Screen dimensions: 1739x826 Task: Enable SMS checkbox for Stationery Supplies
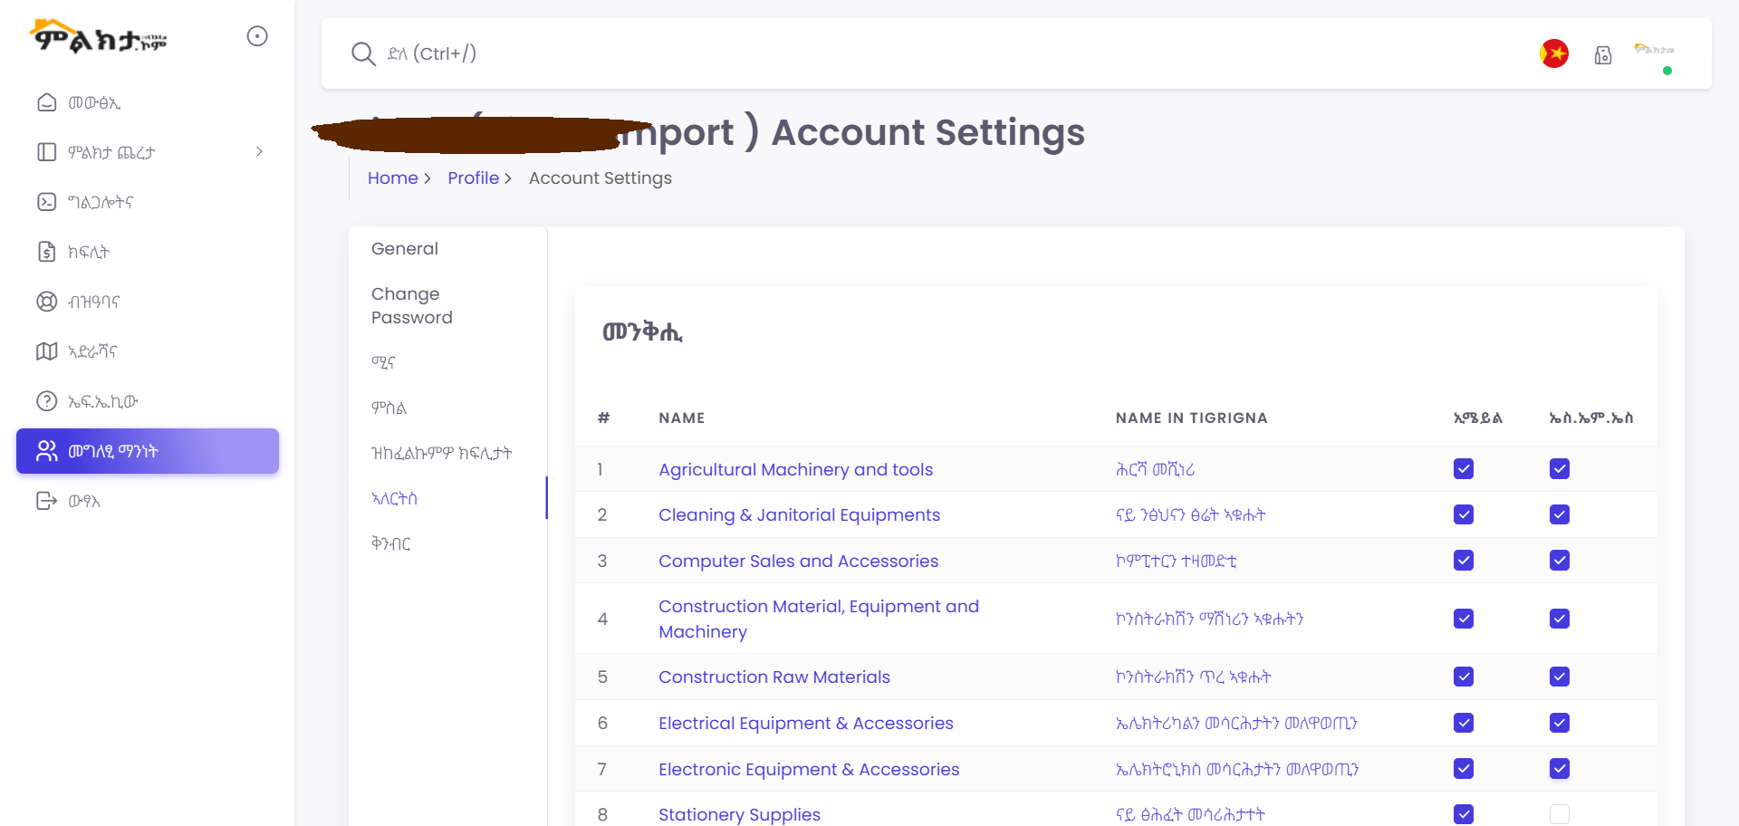[1560, 814]
